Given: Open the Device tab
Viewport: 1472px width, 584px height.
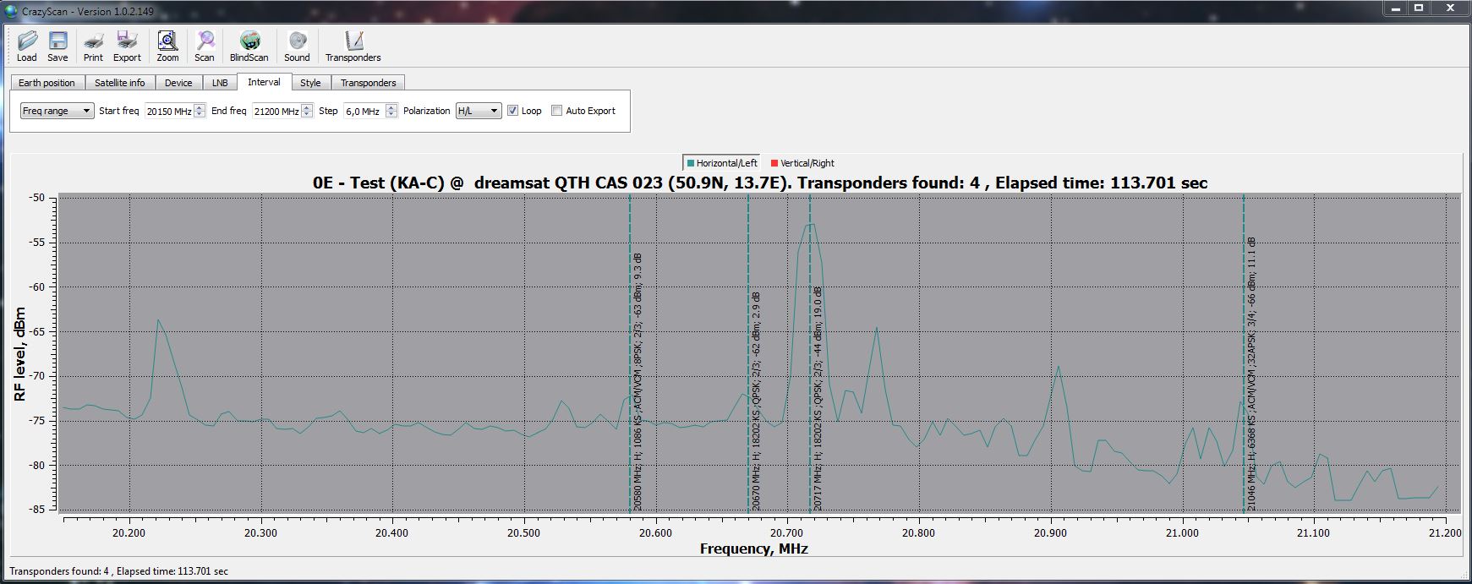Looking at the screenshot, I should [178, 83].
